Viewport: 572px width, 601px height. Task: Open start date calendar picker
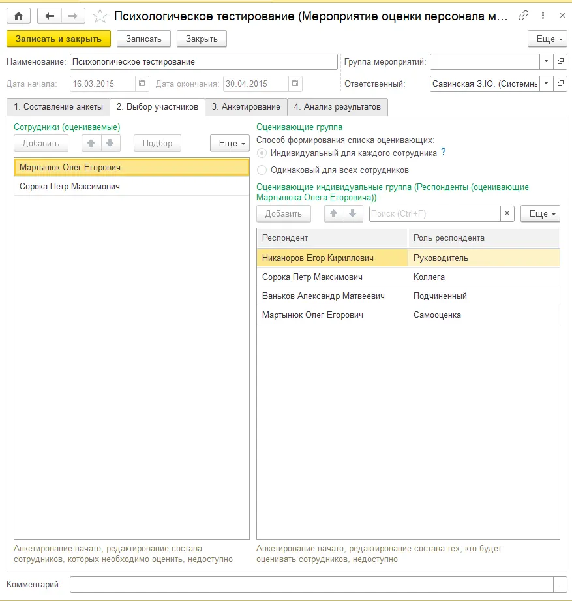(x=142, y=84)
